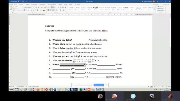
Task: Switch to the Vista ribbon tab
Action: 66,4
